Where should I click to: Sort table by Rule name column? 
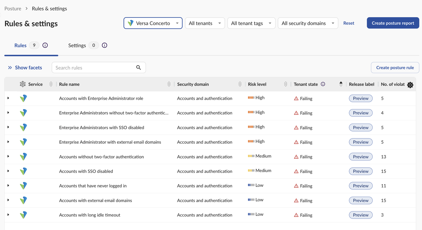(x=169, y=84)
